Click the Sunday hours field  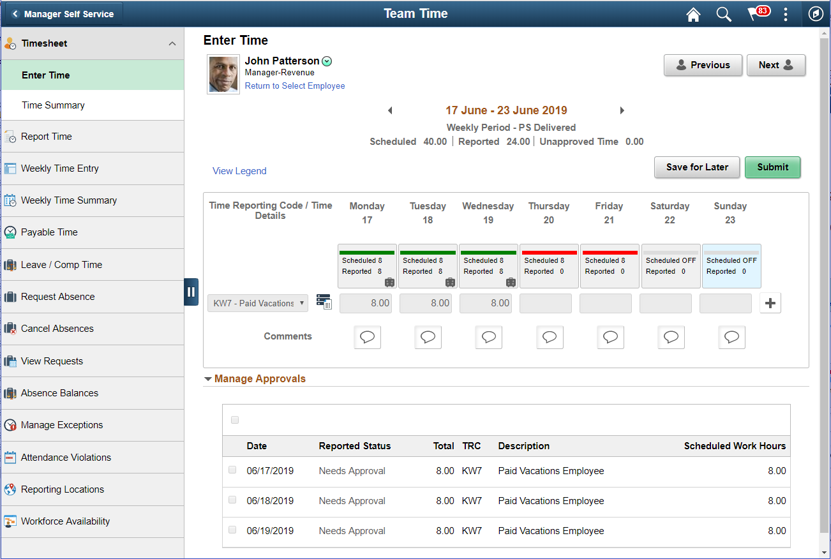[726, 303]
